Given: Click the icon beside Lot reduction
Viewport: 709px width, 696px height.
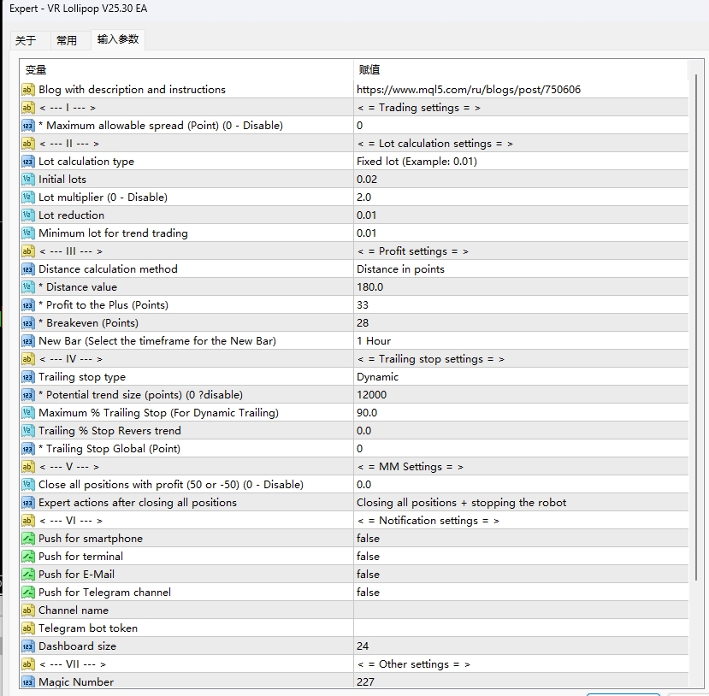Looking at the screenshot, I should [x=27, y=215].
